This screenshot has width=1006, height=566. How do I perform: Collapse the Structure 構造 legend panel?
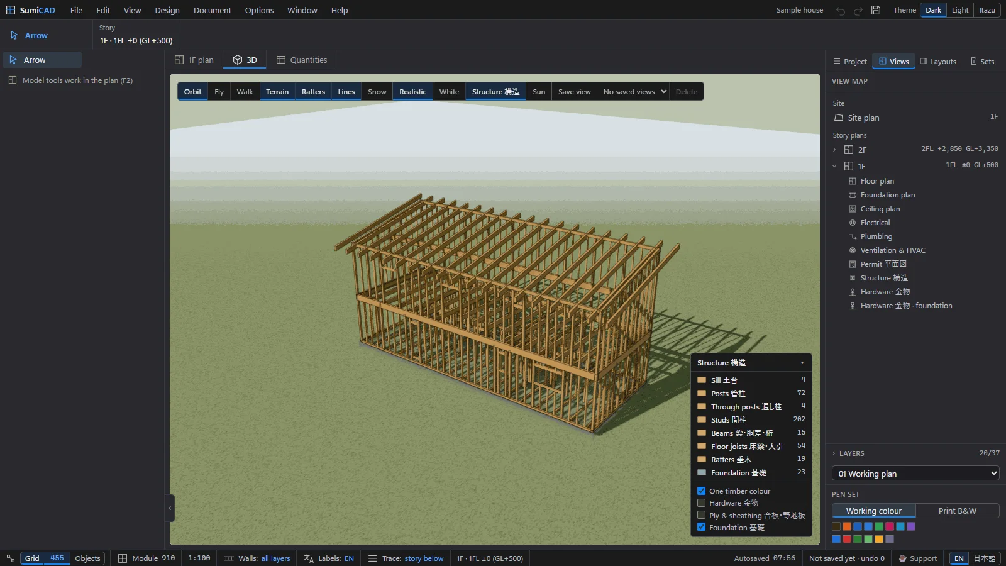click(802, 363)
